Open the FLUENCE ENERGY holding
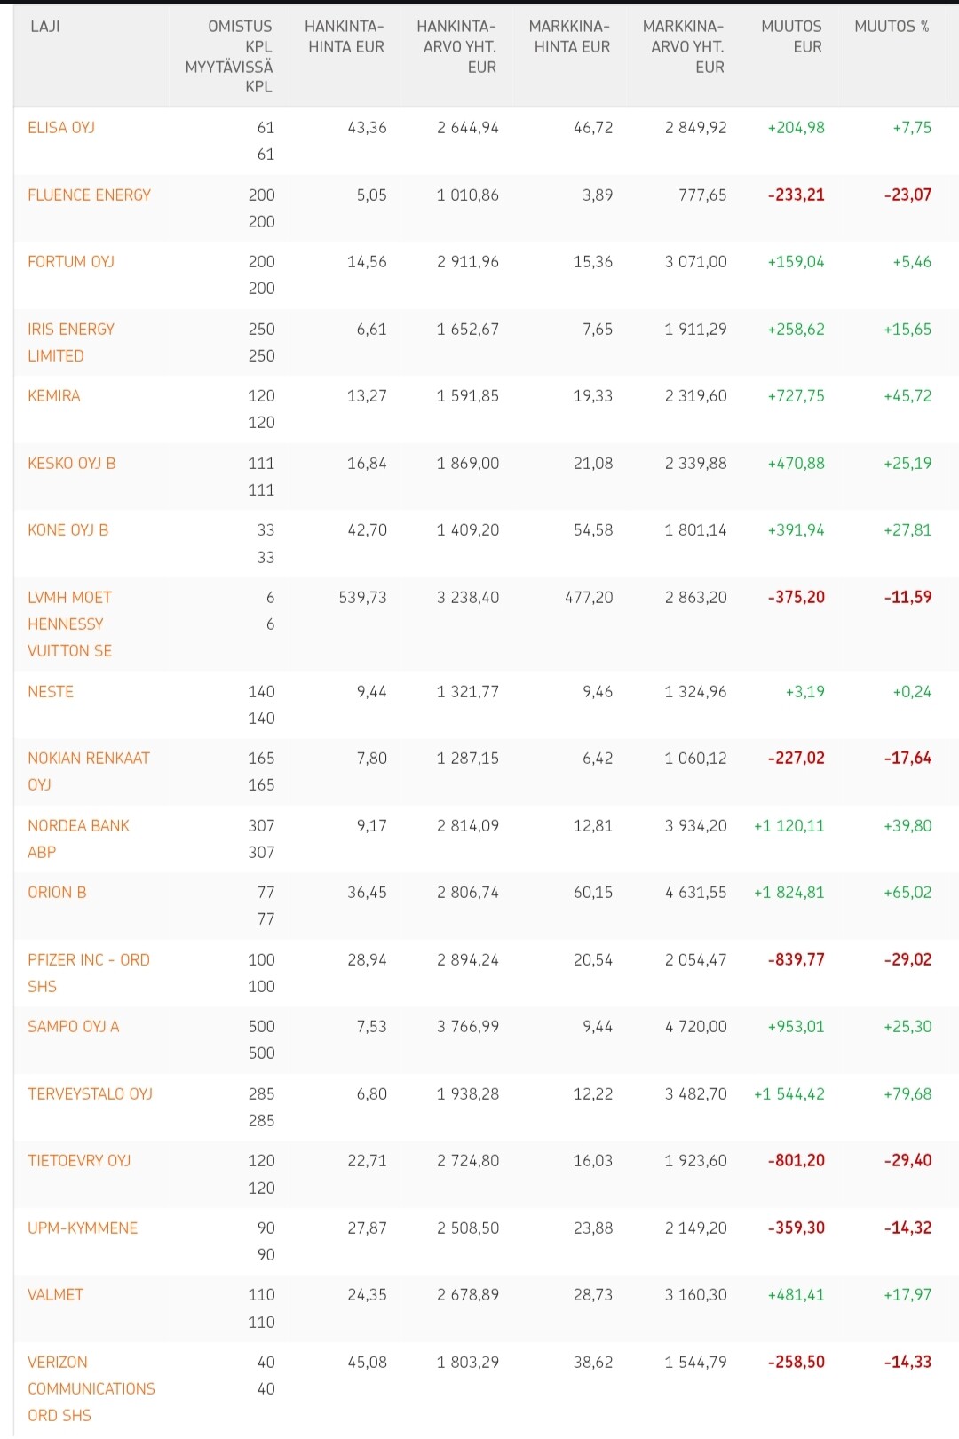Viewport: 959px width, 1439px height. [x=89, y=195]
